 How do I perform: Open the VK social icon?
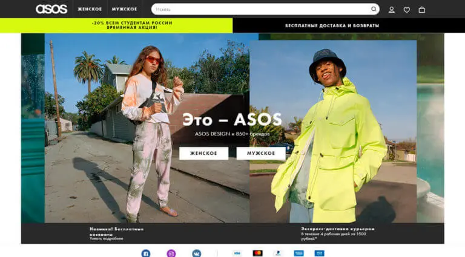[196, 253]
